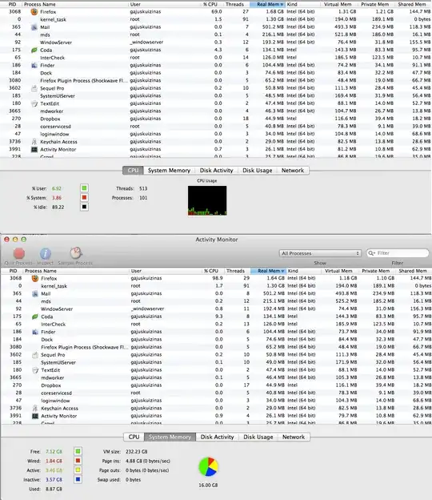Open the Disk Activity tab in the CPU-pane window
This screenshot has height=500, width=432.
(217, 171)
